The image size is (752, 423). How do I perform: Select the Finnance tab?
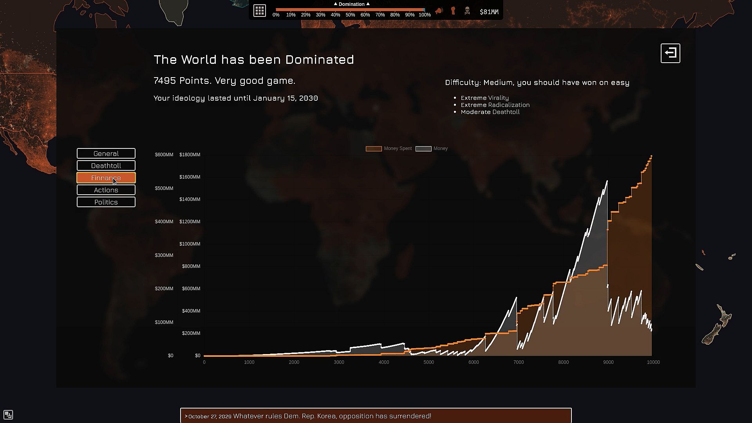tap(106, 178)
